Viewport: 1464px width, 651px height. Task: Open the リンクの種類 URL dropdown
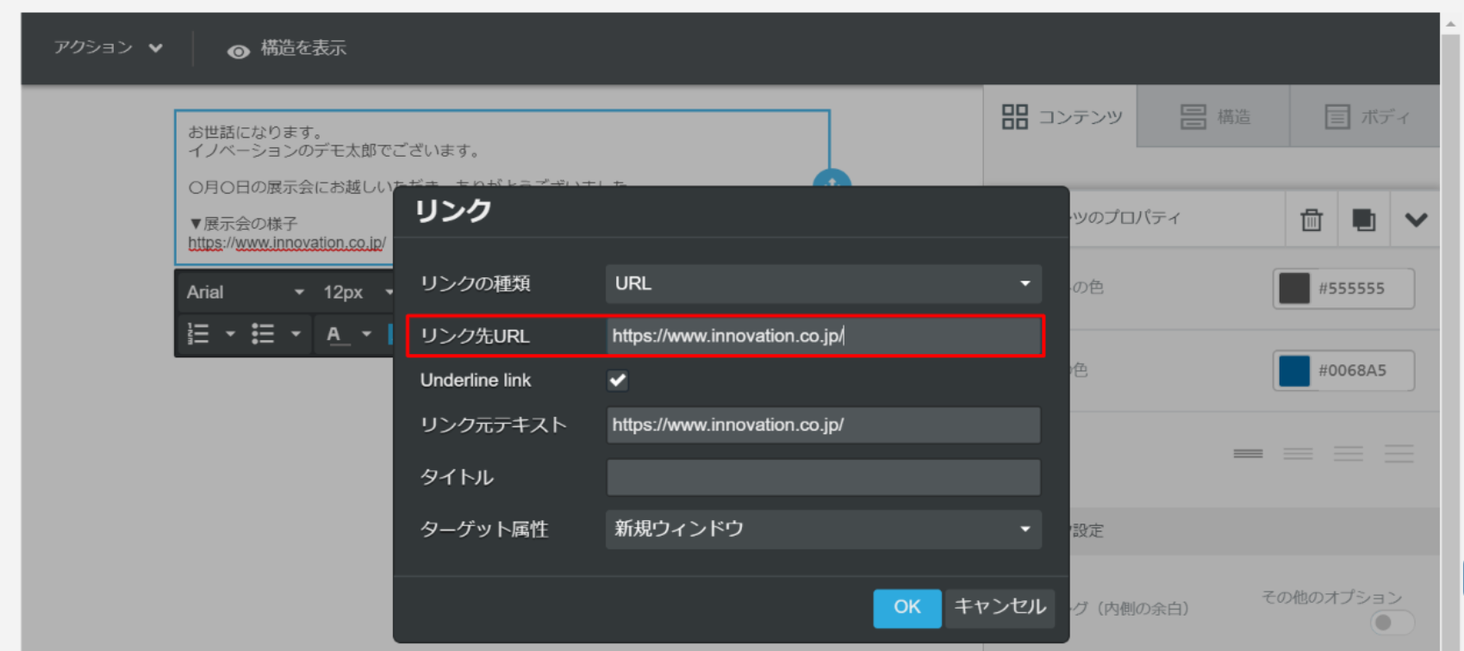(823, 283)
